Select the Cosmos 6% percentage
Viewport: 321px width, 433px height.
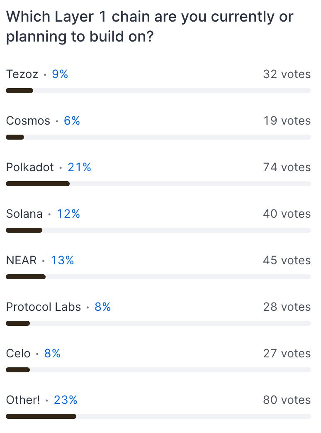72,121
